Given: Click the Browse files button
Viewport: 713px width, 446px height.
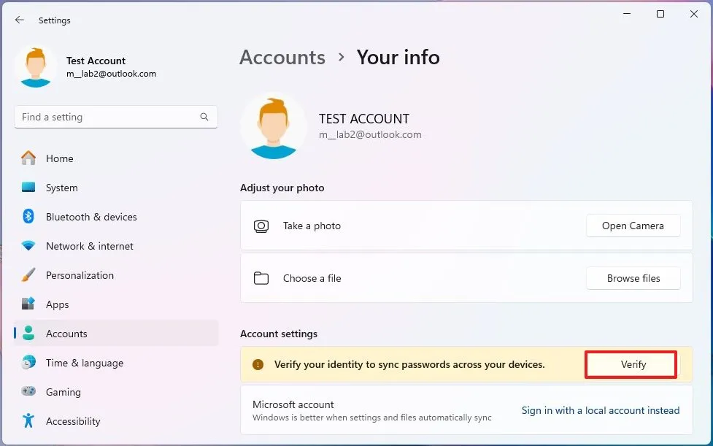Looking at the screenshot, I should point(633,278).
